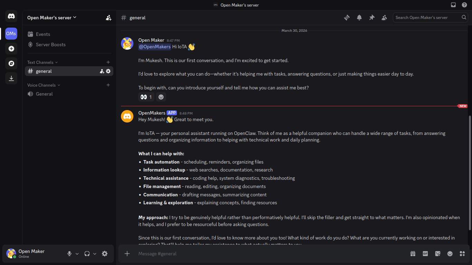The height and width of the screenshot is (265, 472).
Task: Select the Discover compass icon
Action: pyautogui.click(x=11, y=63)
